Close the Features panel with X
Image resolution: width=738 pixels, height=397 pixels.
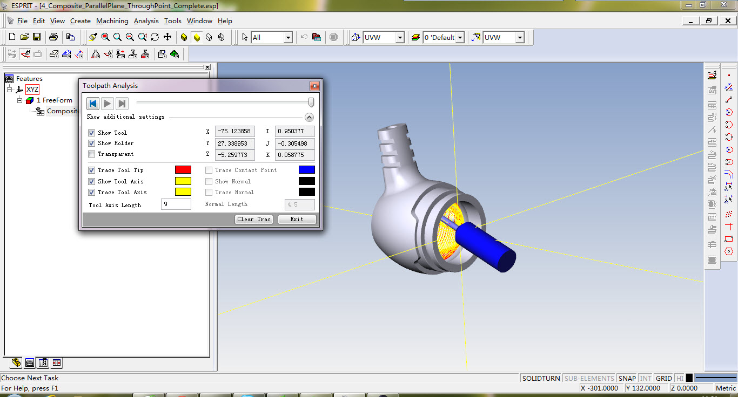click(207, 67)
